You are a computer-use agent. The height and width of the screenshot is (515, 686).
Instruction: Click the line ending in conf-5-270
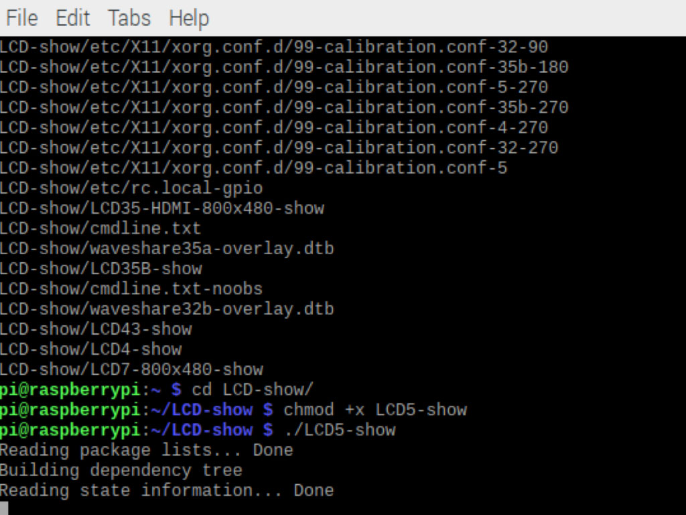tap(274, 88)
